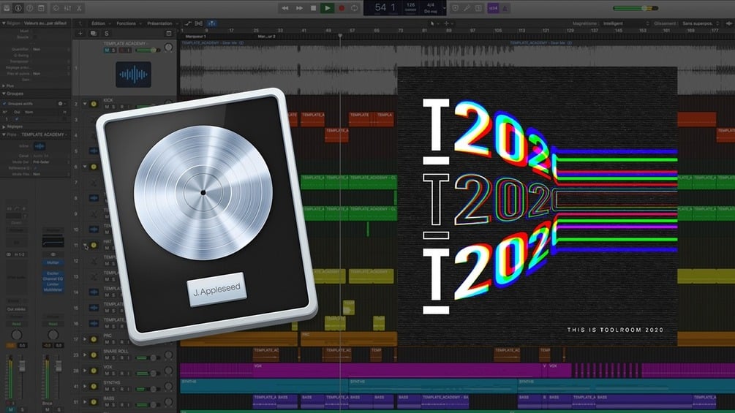Toggle the Cycle loop button
Screen dimensions: 735x413
coord(355,8)
